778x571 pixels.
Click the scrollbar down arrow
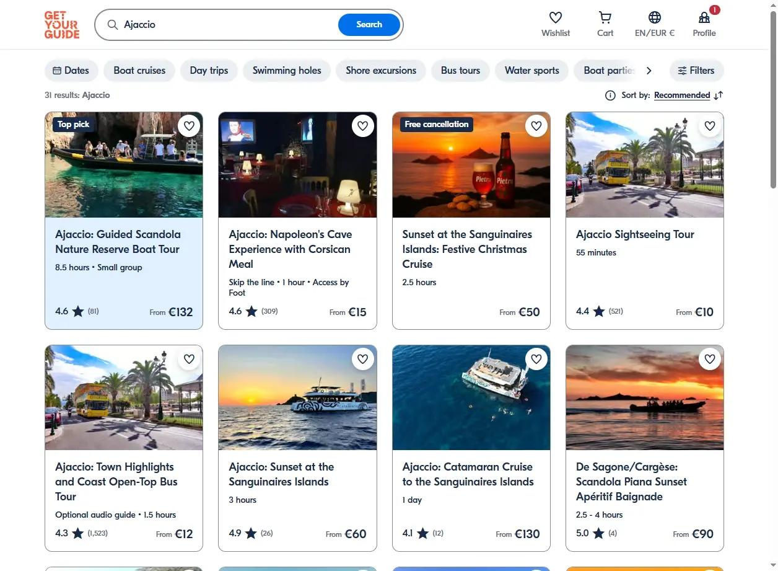773,567
